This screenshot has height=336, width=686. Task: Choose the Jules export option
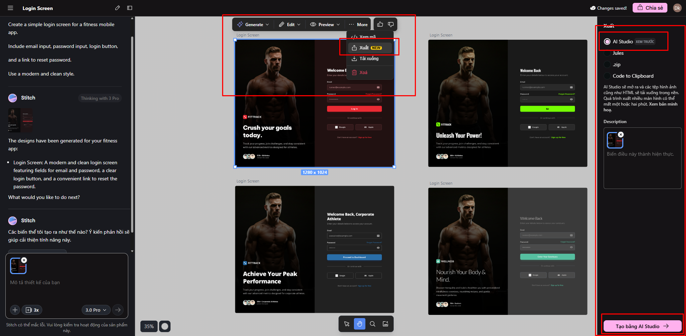(x=607, y=53)
